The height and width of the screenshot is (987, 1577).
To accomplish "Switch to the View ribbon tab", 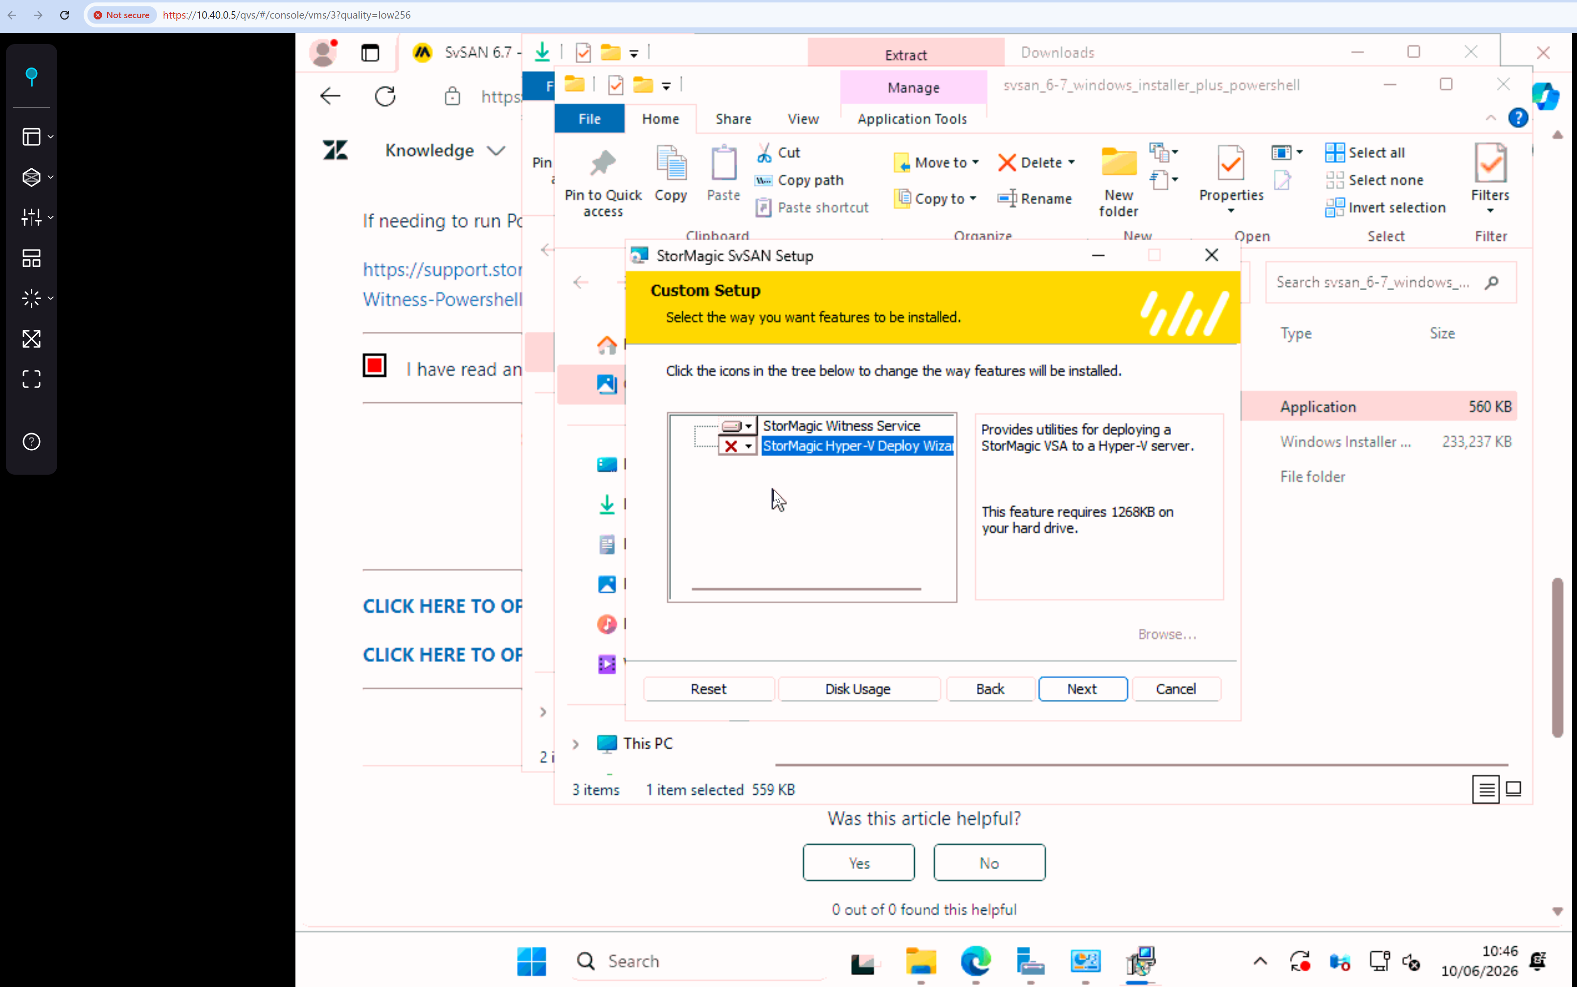I will coord(803,119).
